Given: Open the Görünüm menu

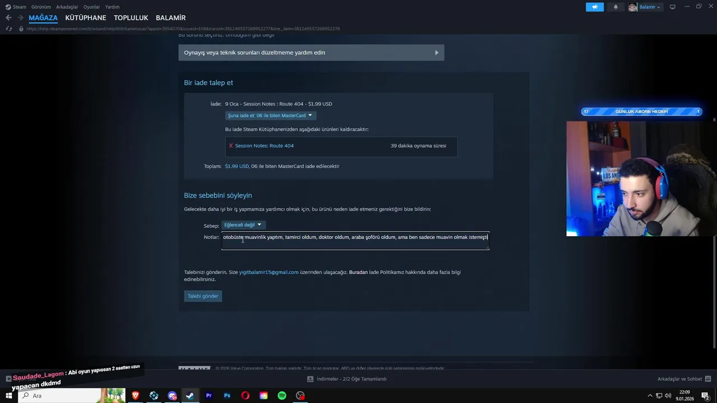Looking at the screenshot, I should coord(41,7).
